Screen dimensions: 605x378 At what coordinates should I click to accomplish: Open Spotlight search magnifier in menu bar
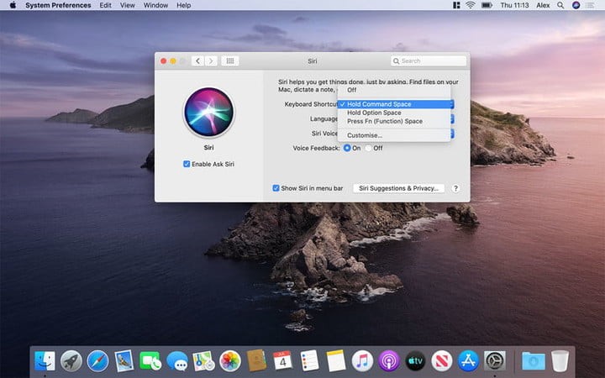[x=560, y=5]
